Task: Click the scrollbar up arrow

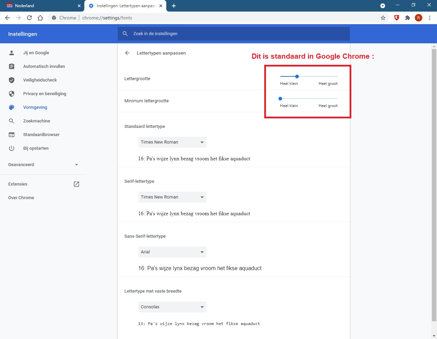Action: (434, 46)
